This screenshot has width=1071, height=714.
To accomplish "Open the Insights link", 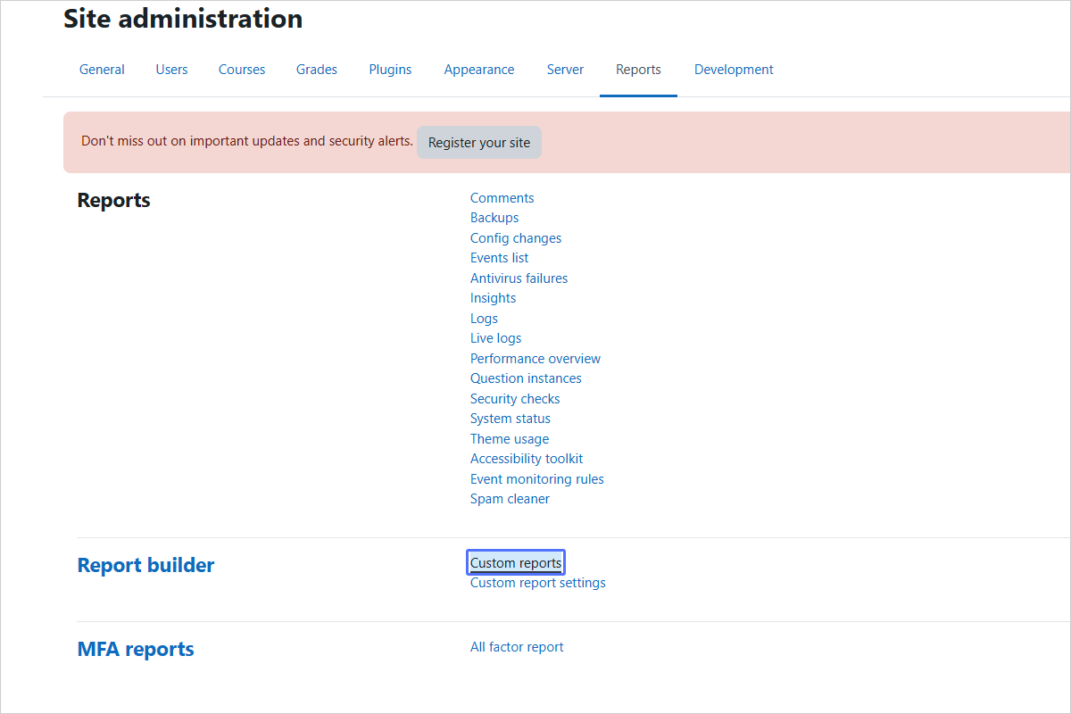I will [x=493, y=298].
